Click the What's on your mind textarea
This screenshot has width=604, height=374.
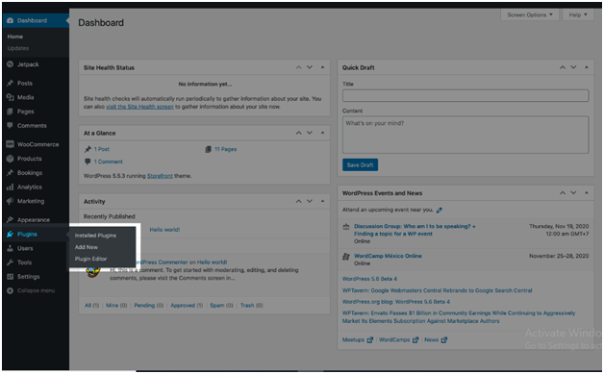coord(466,135)
